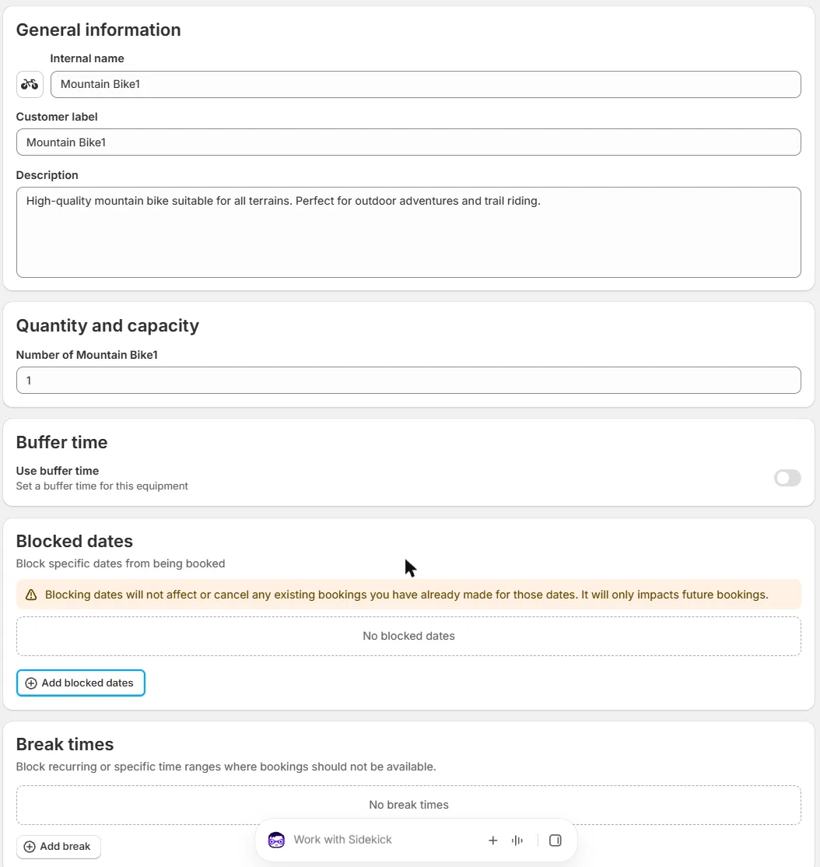Click the bicycle equipment icon button
Screen dimensions: 820x867
(x=30, y=85)
